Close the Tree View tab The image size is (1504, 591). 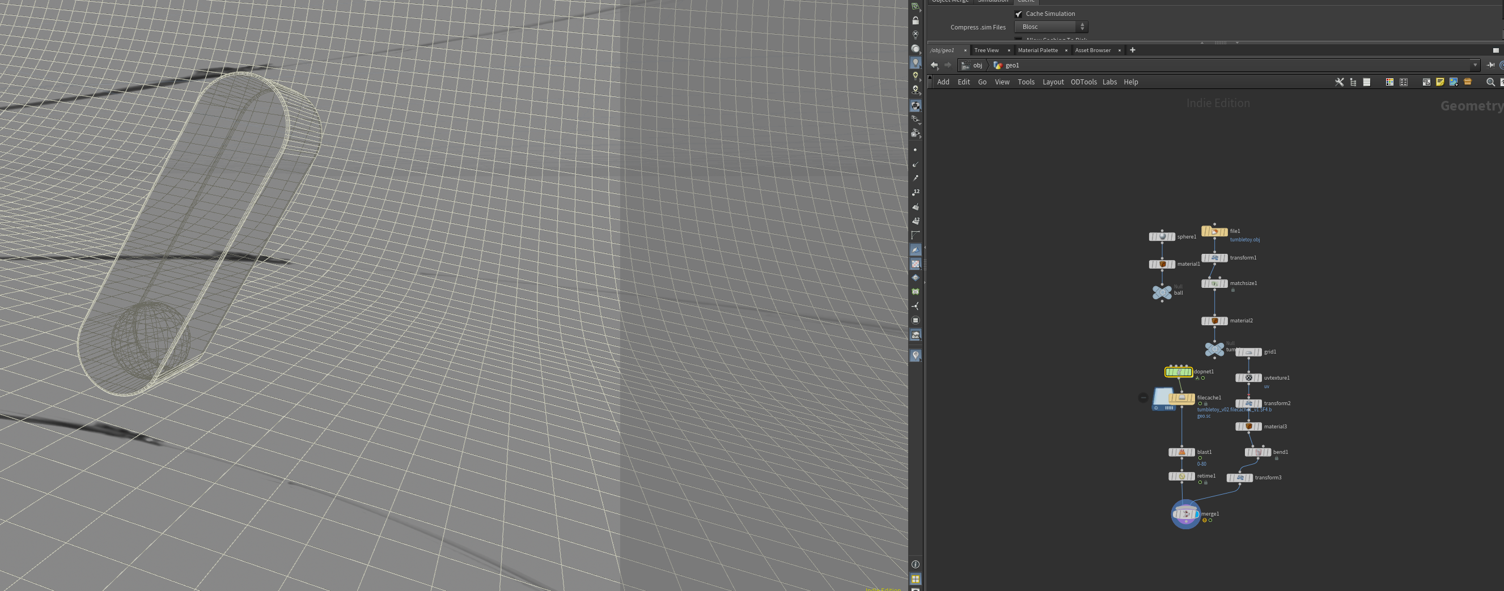point(1009,50)
